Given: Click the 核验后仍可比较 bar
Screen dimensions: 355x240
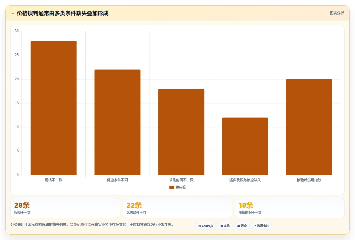Looking at the screenshot, I should tap(309, 127).
